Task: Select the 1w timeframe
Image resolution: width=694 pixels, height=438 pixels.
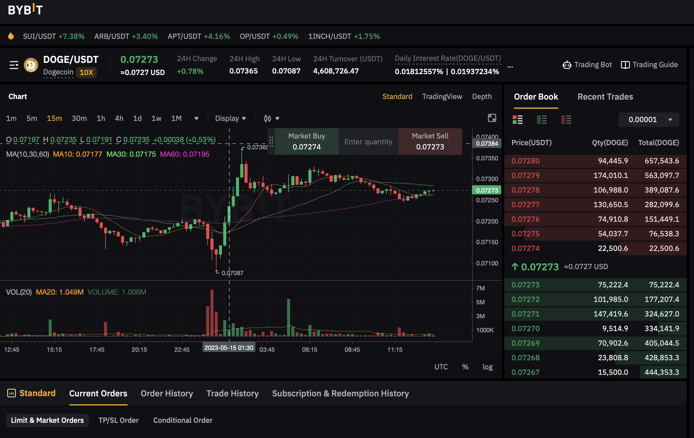Action: click(156, 118)
